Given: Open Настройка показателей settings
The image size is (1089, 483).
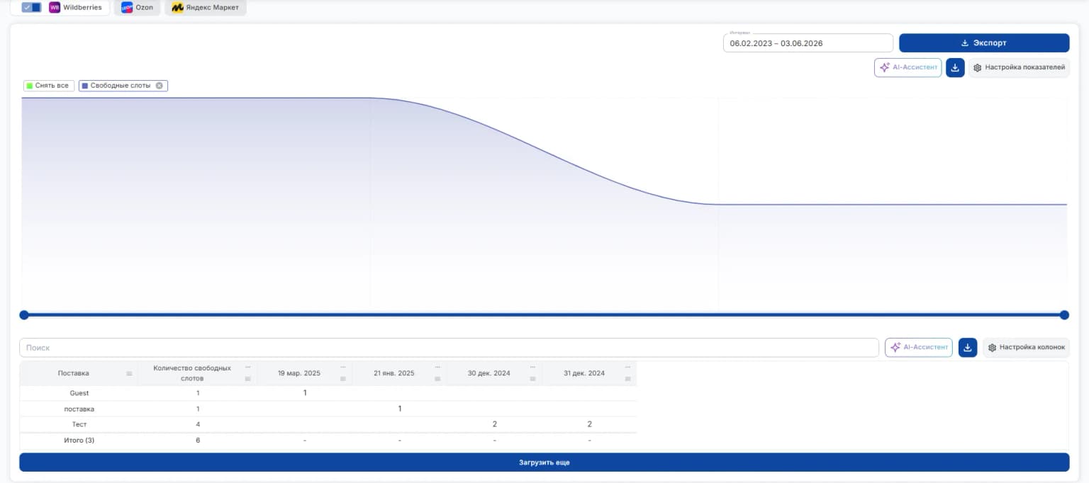Looking at the screenshot, I should click(x=1019, y=67).
